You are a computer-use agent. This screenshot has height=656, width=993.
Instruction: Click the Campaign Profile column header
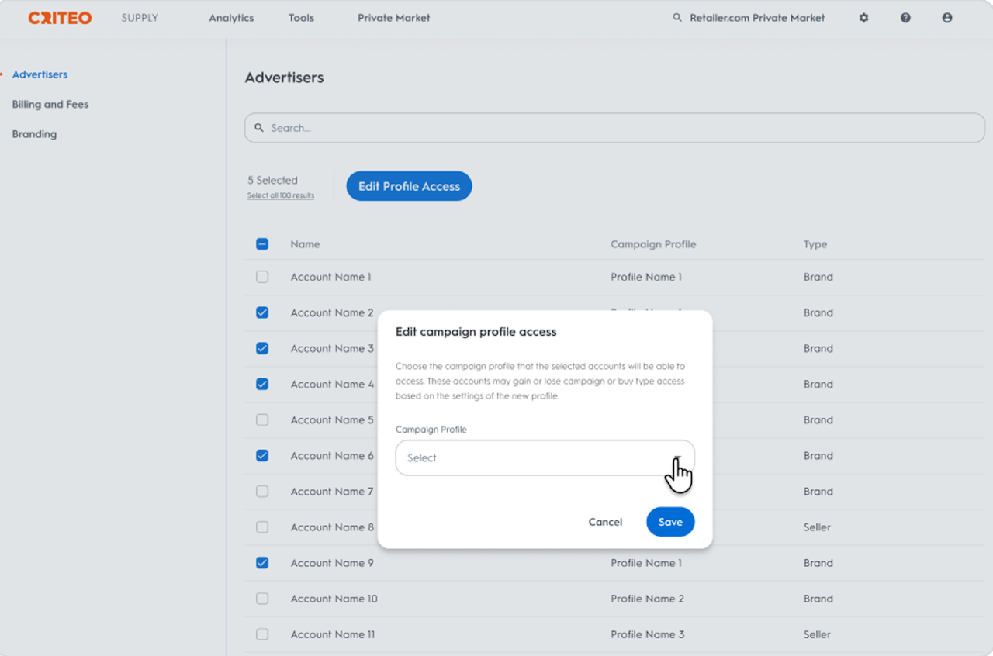[653, 244]
